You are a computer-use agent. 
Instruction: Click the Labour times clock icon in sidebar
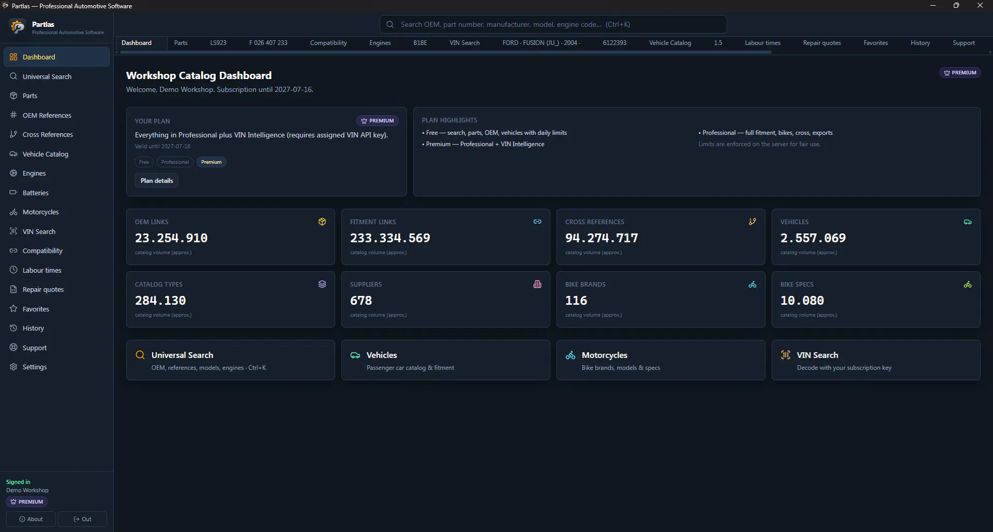tap(13, 270)
